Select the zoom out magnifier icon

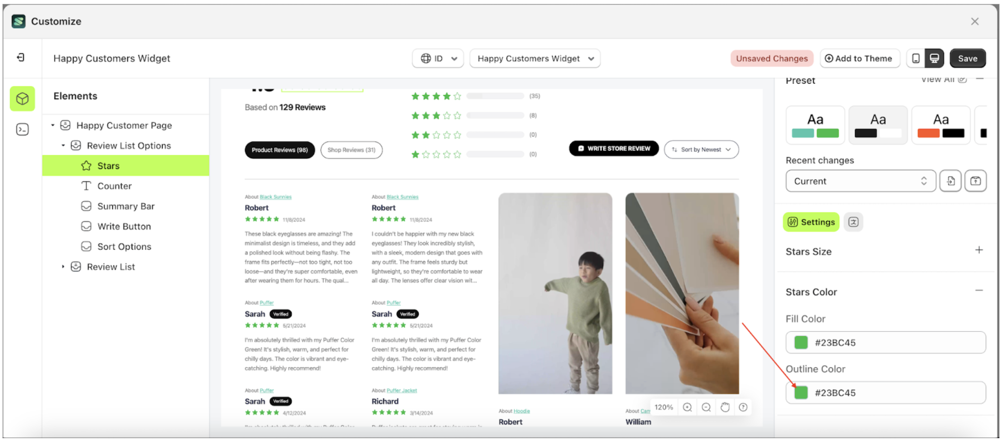pyautogui.click(x=706, y=407)
